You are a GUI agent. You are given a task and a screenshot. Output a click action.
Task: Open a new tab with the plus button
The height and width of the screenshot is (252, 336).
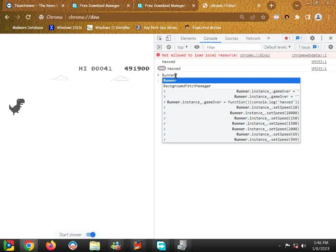coord(271,6)
